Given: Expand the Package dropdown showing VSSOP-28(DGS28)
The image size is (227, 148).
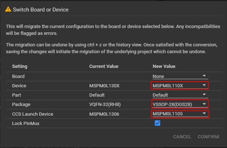Looking at the screenshot, I should click(180, 105).
